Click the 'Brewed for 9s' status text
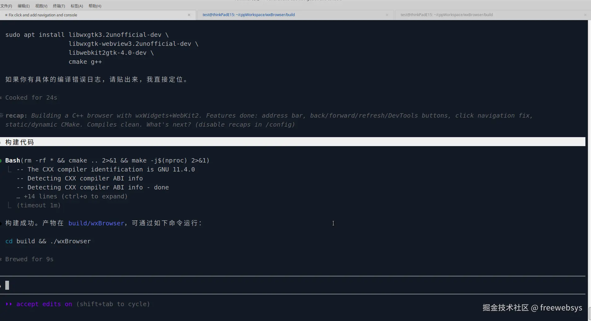 pos(29,259)
